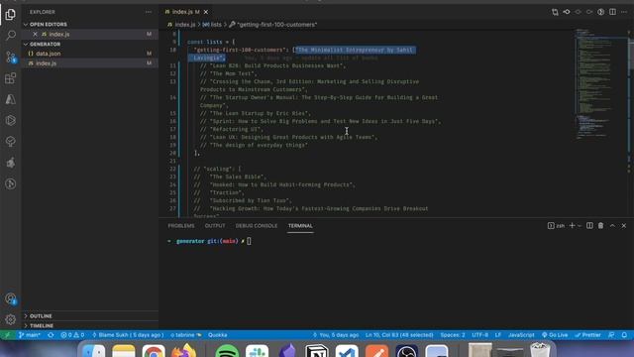Open notifications bell in status bar

click(x=624, y=335)
